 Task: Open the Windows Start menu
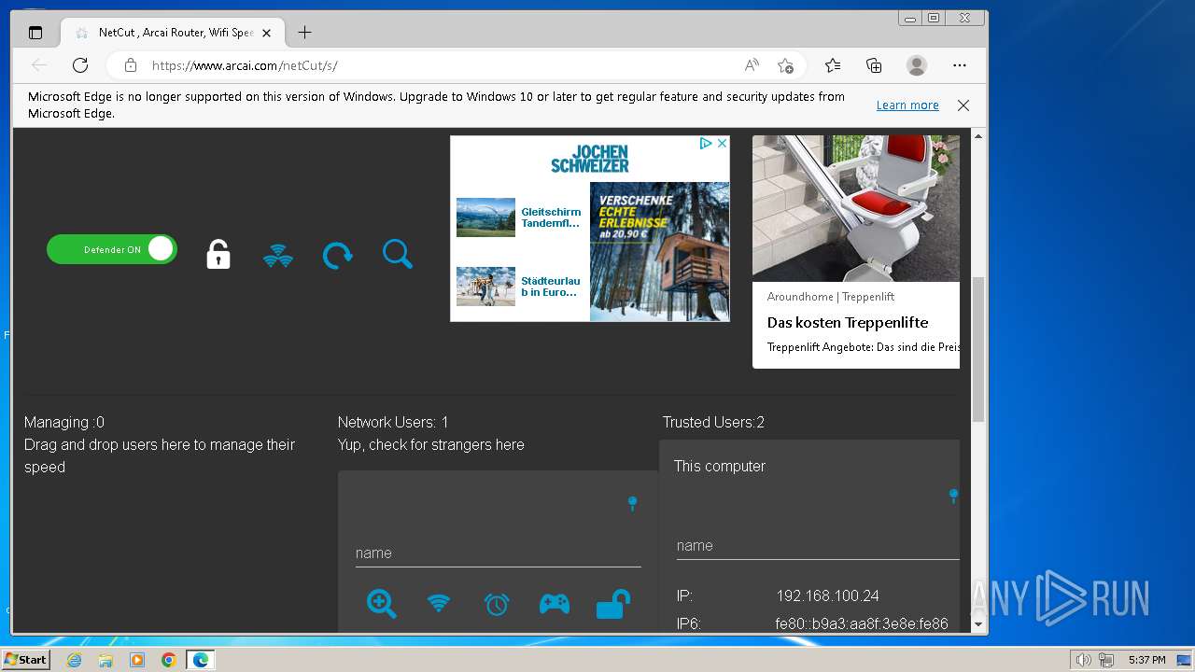click(x=26, y=660)
